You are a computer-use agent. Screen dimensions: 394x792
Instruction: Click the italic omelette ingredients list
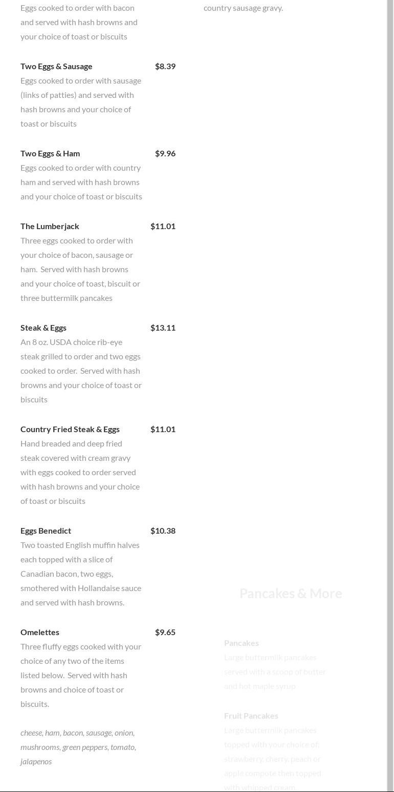point(78,747)
